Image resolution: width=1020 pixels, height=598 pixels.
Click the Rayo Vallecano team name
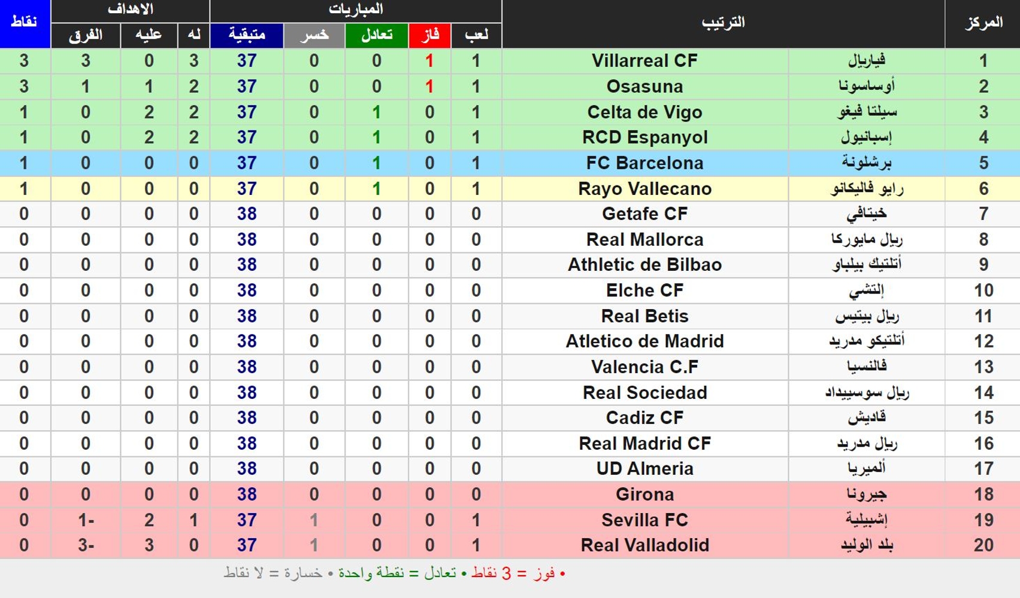click(644, 189)
